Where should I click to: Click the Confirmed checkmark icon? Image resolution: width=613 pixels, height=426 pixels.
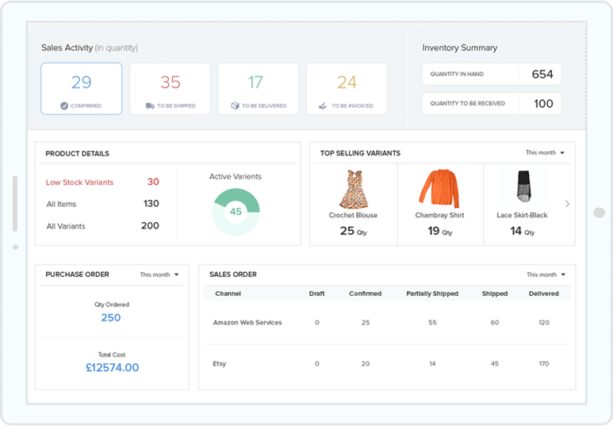coord(63,106)
